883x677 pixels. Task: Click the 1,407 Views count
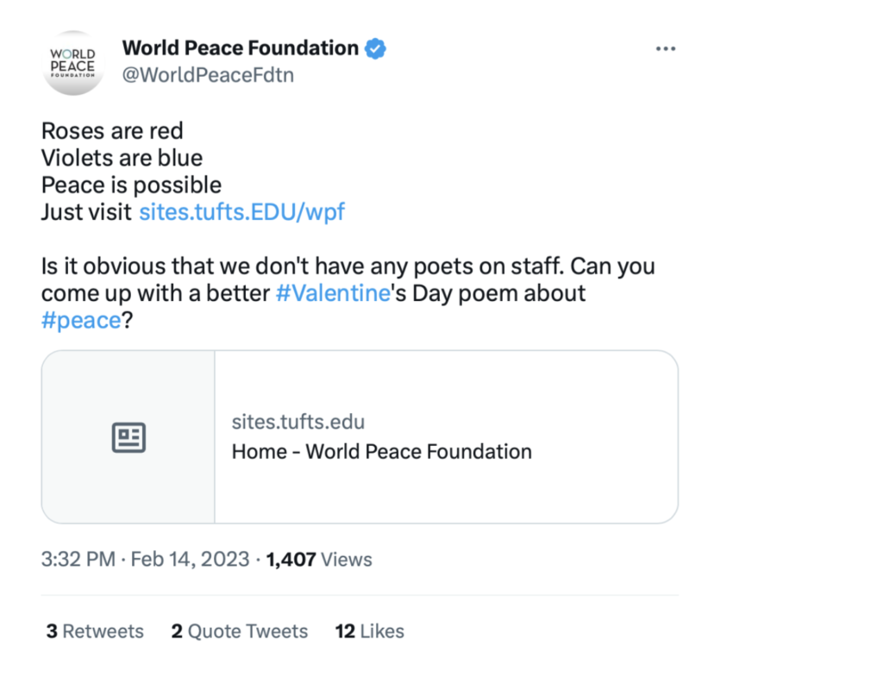319,560
